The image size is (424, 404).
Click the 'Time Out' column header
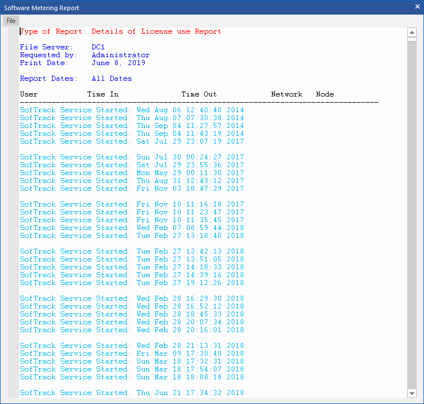[x=199, y=94]
